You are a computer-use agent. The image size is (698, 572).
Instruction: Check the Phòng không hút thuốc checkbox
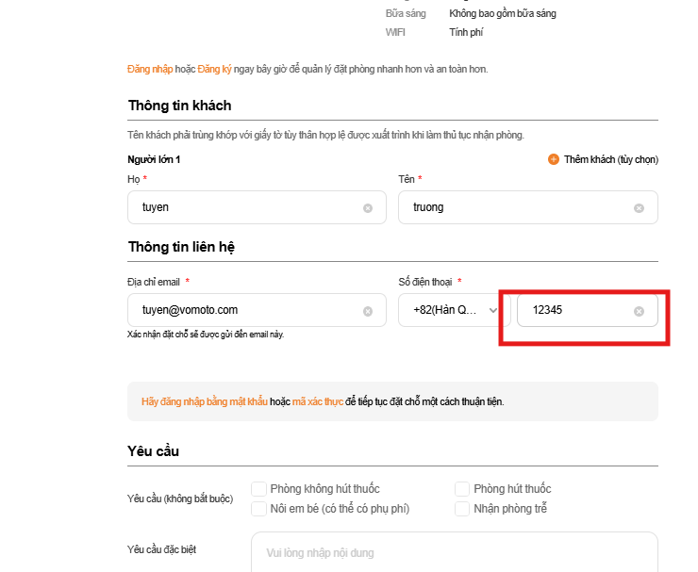click(258, 489)
